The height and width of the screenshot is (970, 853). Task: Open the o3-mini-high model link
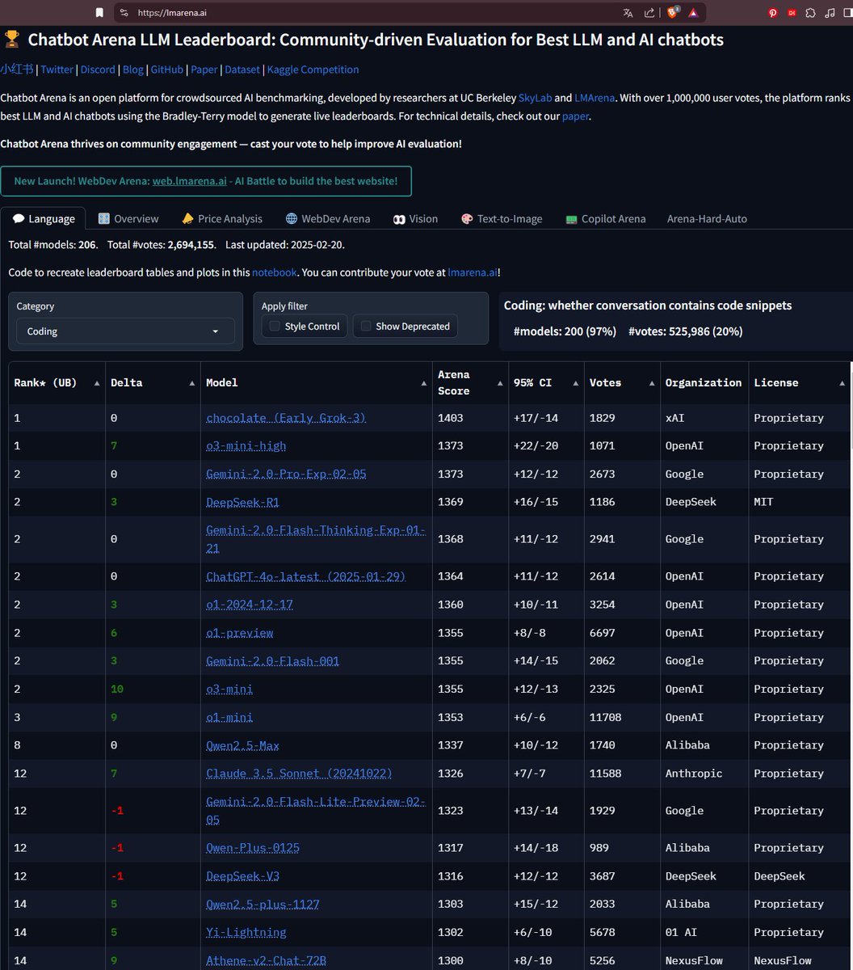[246, 446]
